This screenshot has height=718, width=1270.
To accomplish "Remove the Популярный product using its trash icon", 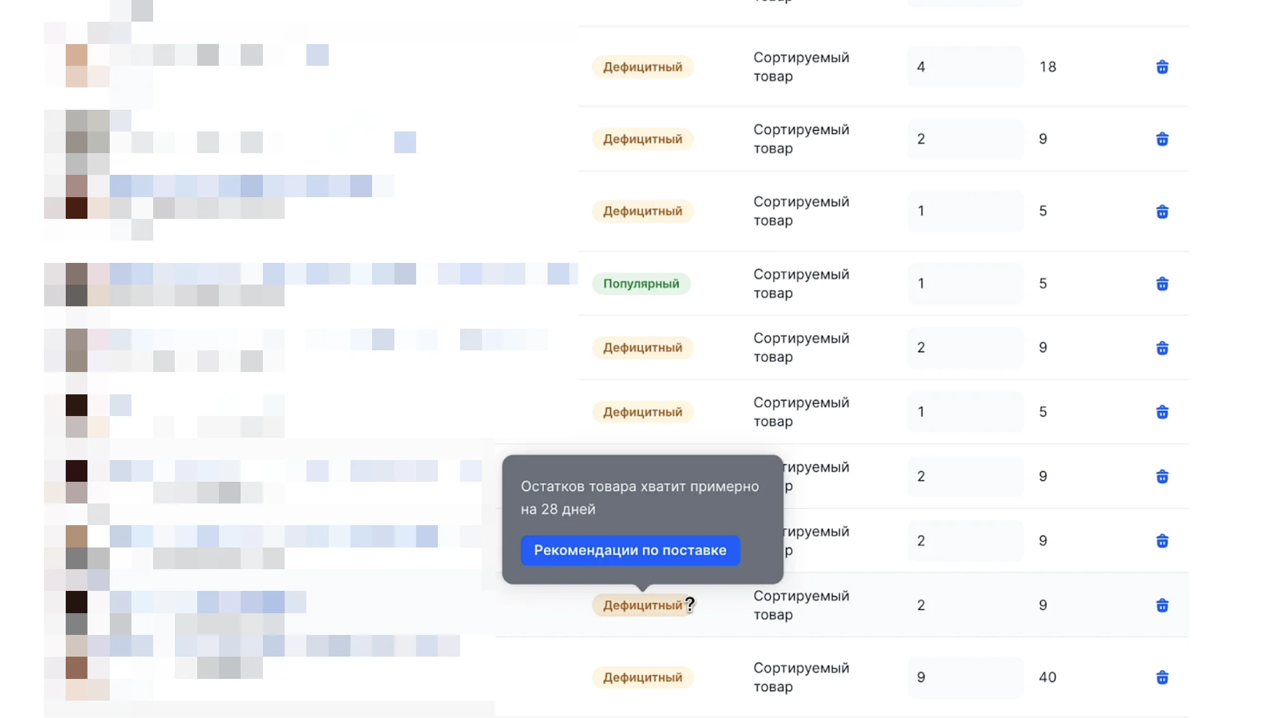I will coord(1163,283).
